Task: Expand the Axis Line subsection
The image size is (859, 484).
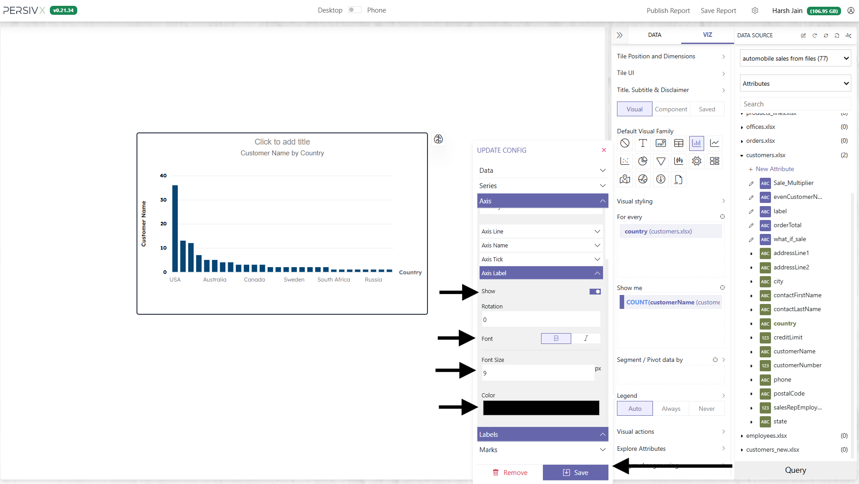Action: tap(541, 232)
